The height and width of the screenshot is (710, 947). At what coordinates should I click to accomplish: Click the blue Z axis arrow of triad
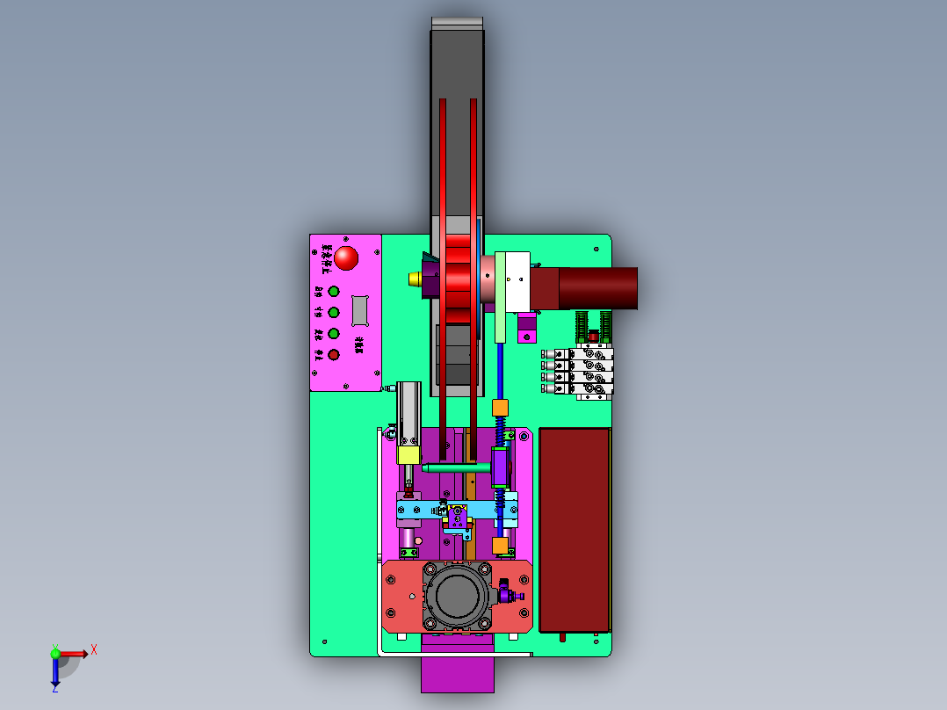[55, 672]
